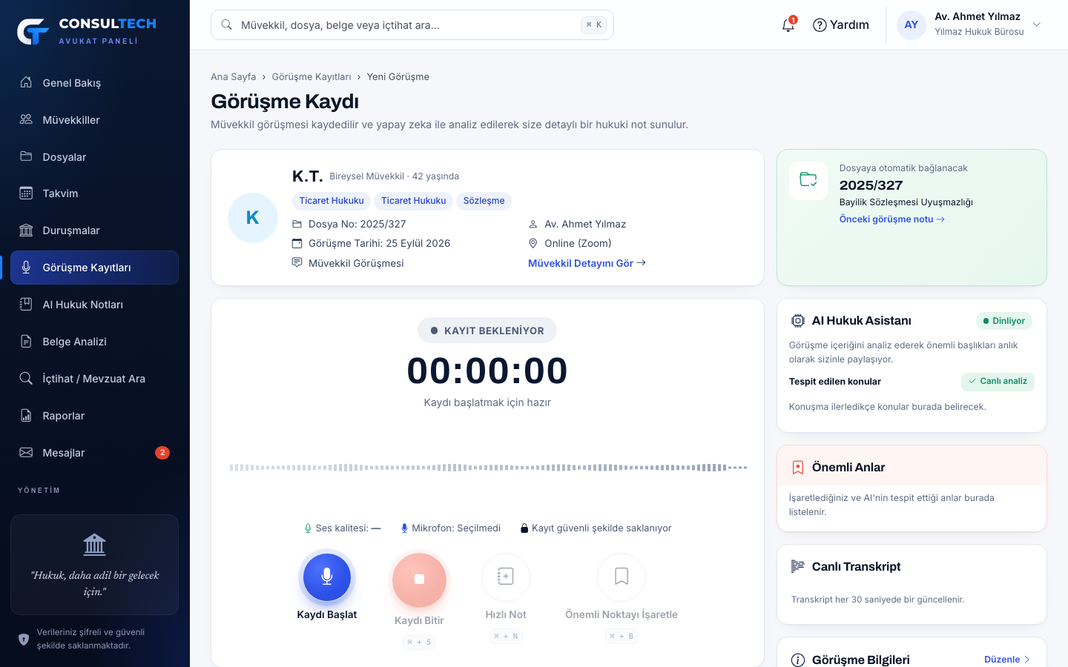Click the search magnifier icon
Image resolution: width=1068 pixels, height=667 pixels.
(x=227, y=24)
